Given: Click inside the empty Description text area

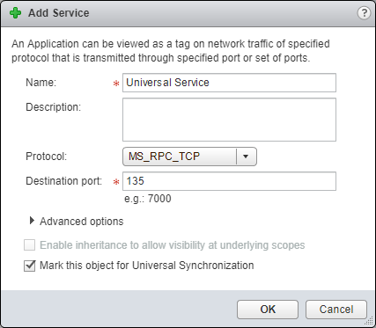Looking at the screenshot, I should [x=229, y=120].
